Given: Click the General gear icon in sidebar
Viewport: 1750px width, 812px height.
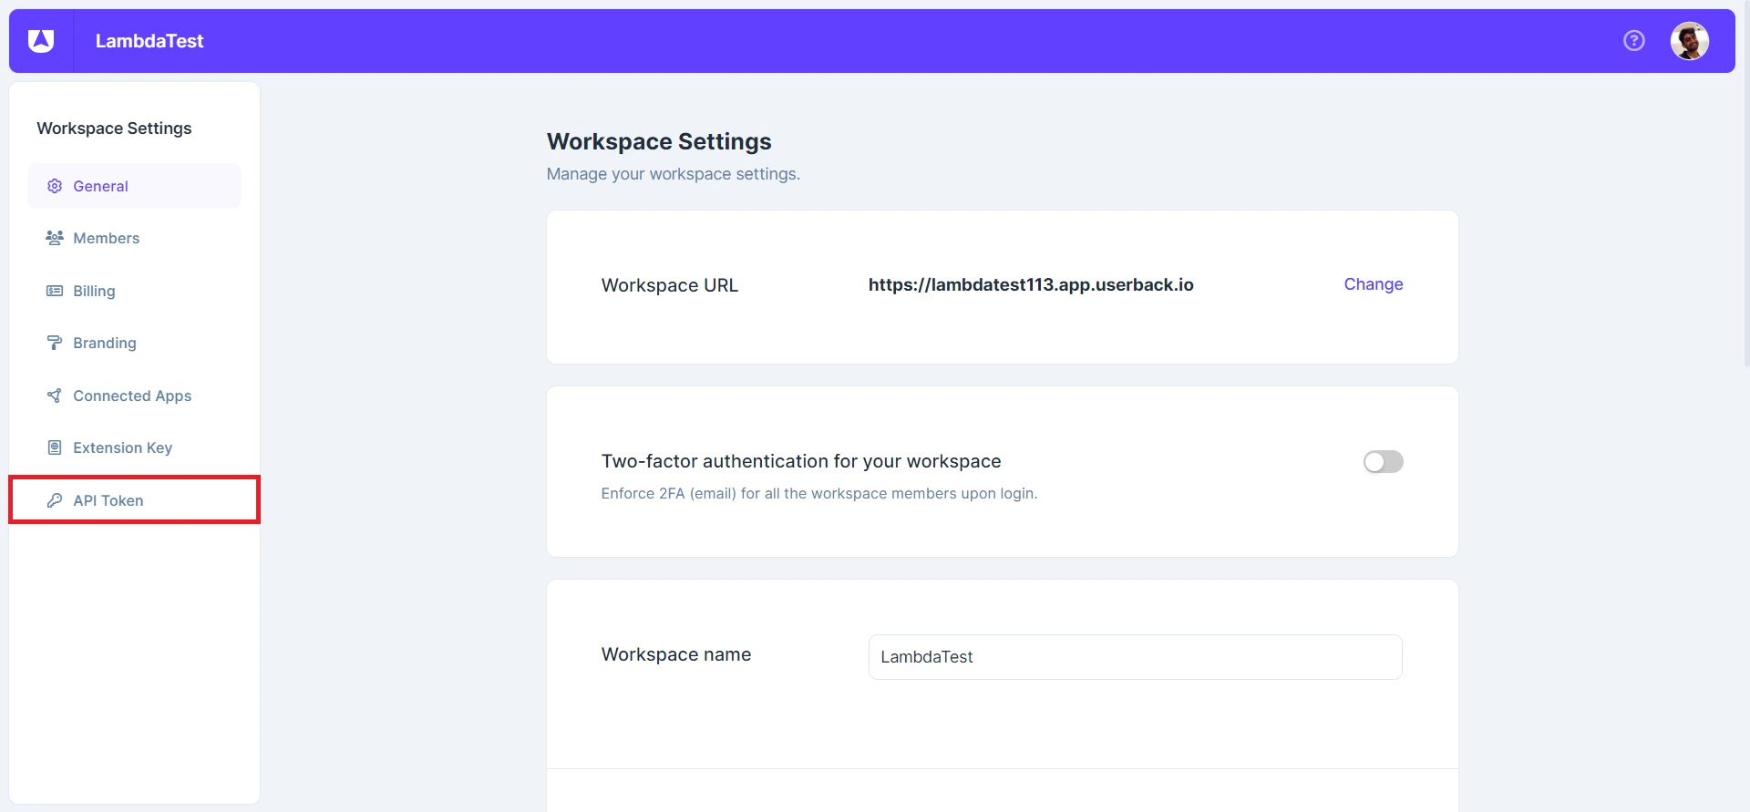Looking at the screenshot, I should pyautogui.click(x=55, y=186).
